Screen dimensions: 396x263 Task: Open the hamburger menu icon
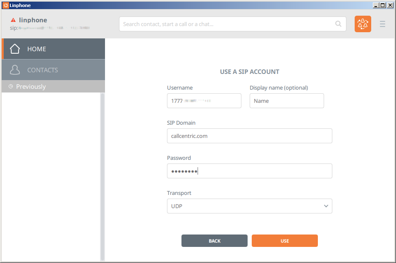[382, 24]
